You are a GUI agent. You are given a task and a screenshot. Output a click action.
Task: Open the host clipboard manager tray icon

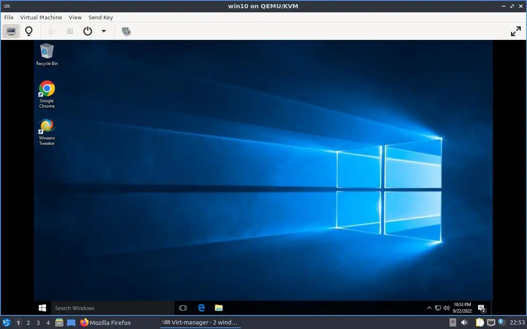pyautogui.click(x=480, y=322)
